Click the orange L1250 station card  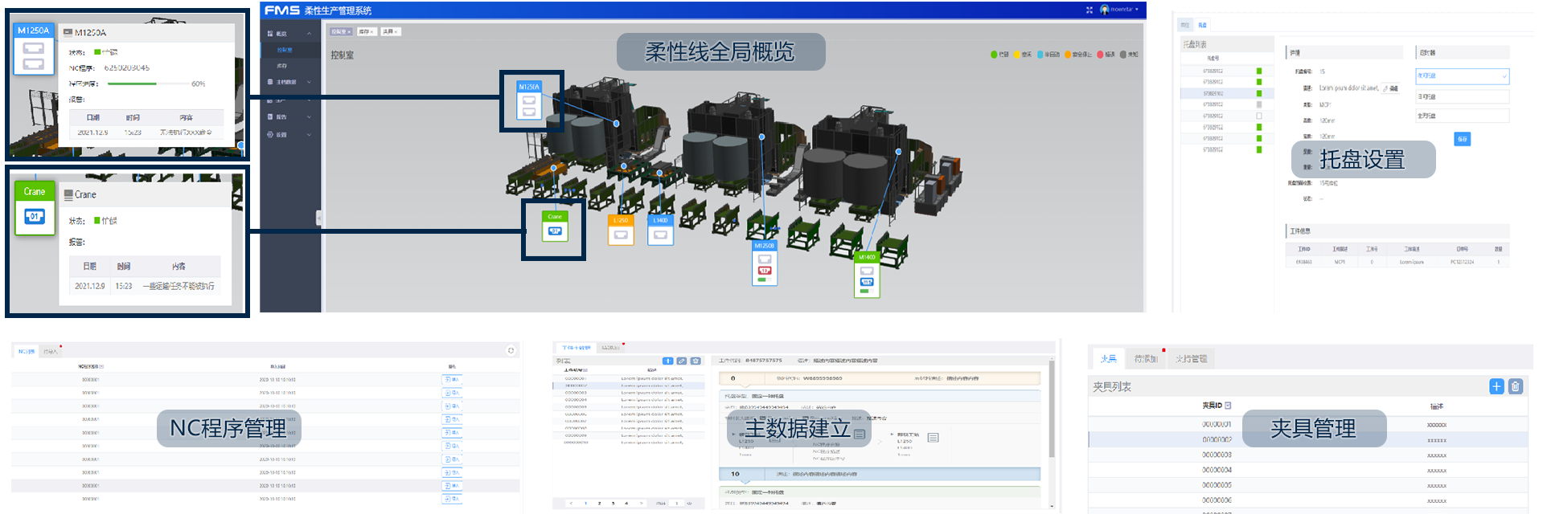[x=621, y=230]
